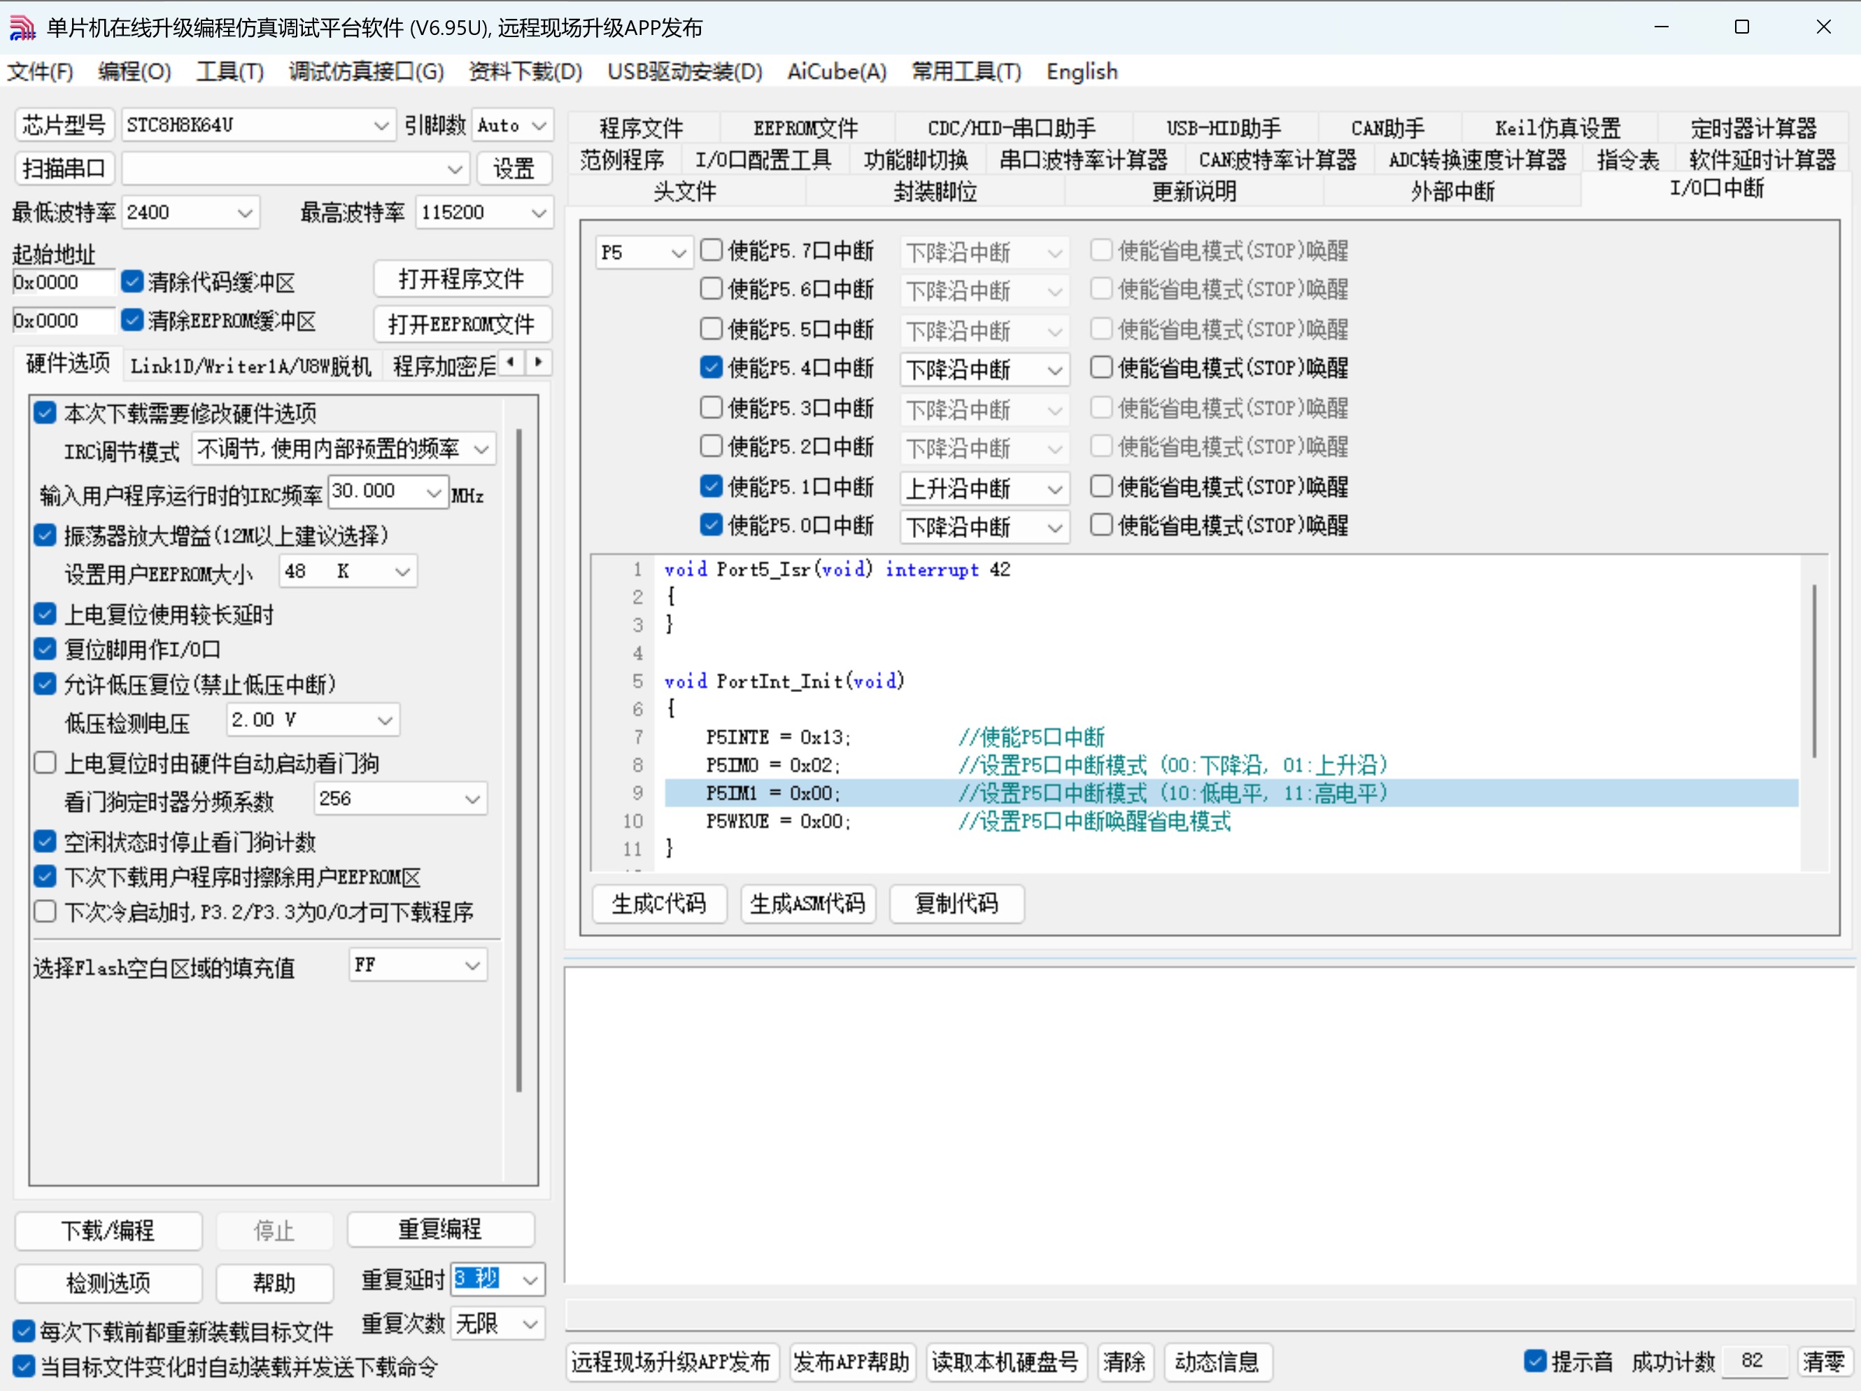The width and height of the screenshot is (1861, 1391).
Task: Click the program start address 0x0000 field
Action: pyautogui.click(x=63, y=283)
